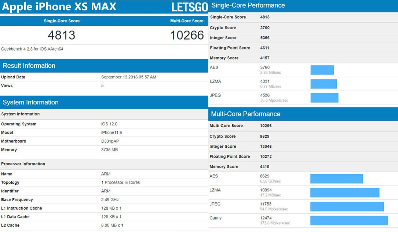The image size is (398, 232).
Task: Click the "94.6 Mpixels/sec" JPEG rate
Action: pyautogui.click(x=274, y=209)
